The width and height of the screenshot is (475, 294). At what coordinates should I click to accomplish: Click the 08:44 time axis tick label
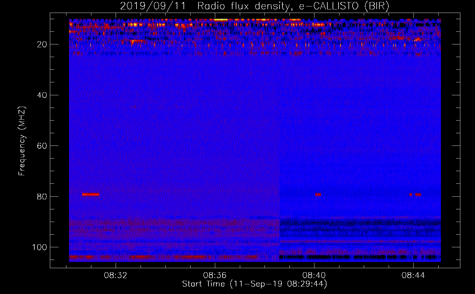point(413,275)
